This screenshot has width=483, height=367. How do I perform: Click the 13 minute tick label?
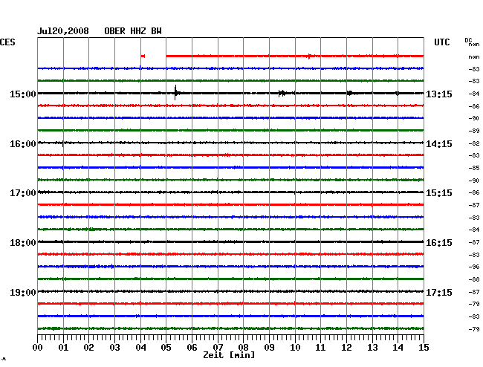pyautogui.click(x=372, y=347)
